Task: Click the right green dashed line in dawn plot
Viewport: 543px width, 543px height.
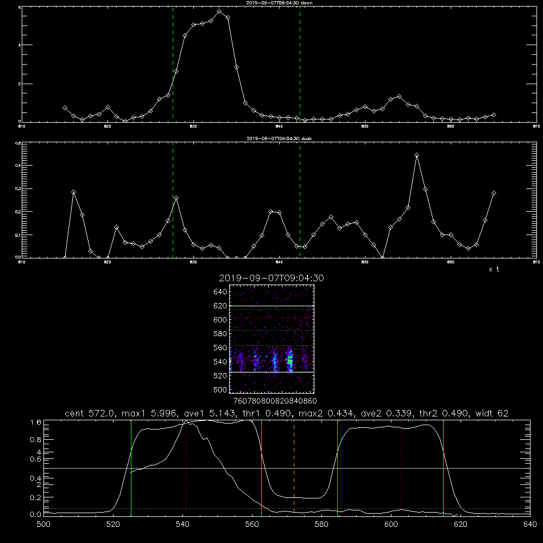Action: (x=300, y=65)
